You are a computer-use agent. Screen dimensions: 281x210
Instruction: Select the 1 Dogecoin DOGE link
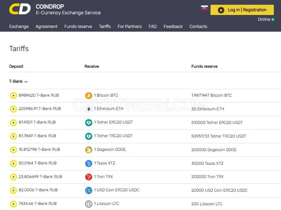(110, 149)
